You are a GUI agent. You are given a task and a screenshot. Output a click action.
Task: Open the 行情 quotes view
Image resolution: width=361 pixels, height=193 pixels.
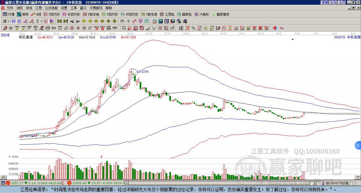[x=9, y=14]
